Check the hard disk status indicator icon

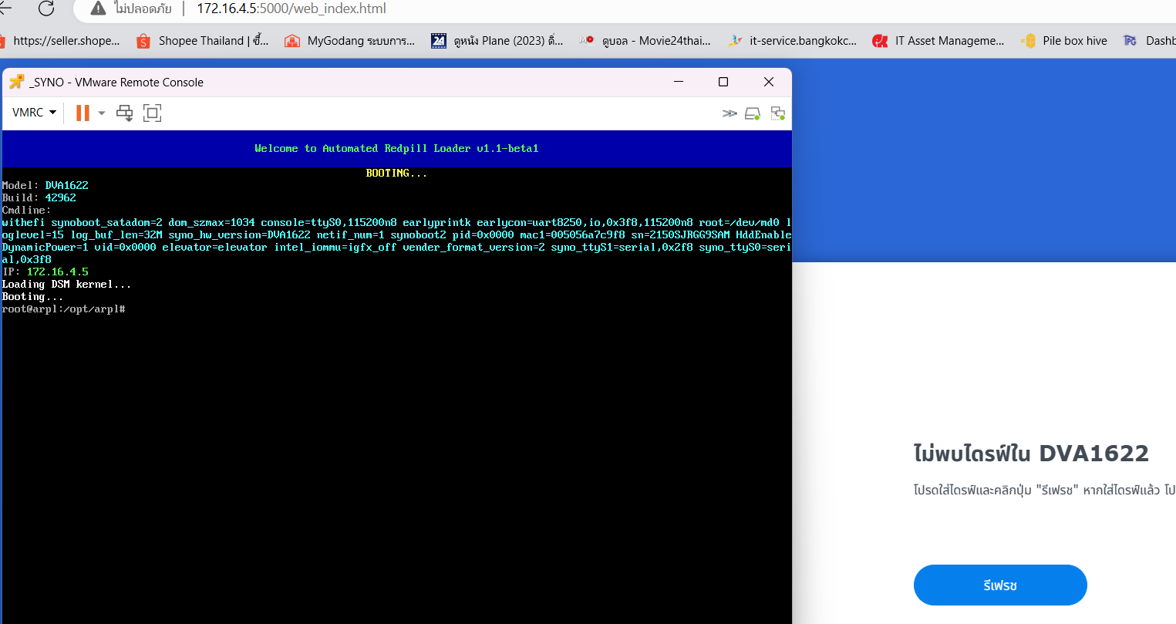[753, 113]
